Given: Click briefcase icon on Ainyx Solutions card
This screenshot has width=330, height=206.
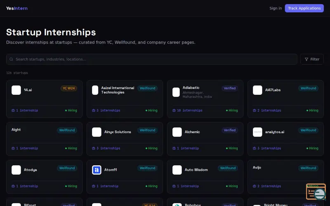Looking at the screenshot, I should tap(94, 148).
